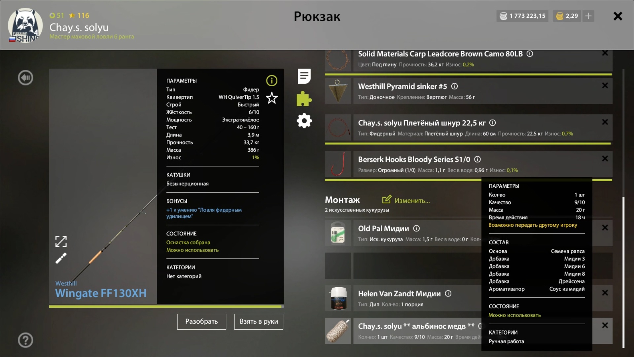This screenshot has width=634, height=357.
Task: Click the Berserk Hooks Bloody Series S1/0 title
Action: coord(414,159)
